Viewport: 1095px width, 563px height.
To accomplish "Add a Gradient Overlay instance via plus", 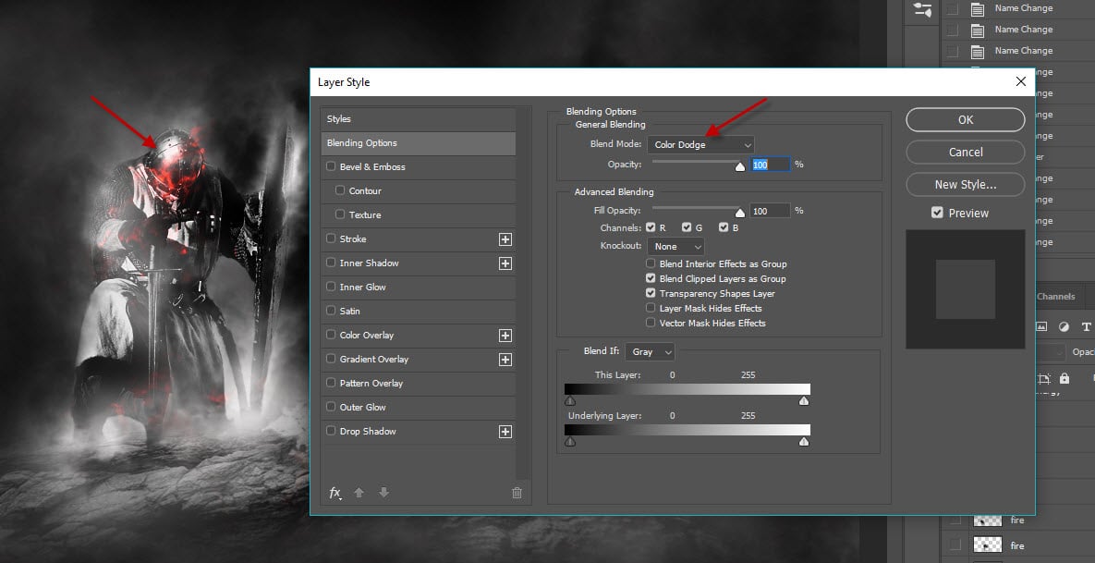I will tap(505, 360).
